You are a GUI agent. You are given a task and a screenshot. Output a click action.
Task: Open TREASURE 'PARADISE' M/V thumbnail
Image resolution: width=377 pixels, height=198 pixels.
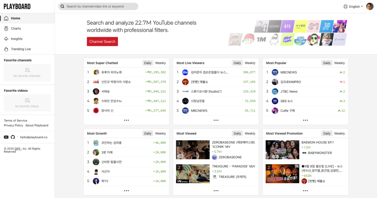(193, 173)
